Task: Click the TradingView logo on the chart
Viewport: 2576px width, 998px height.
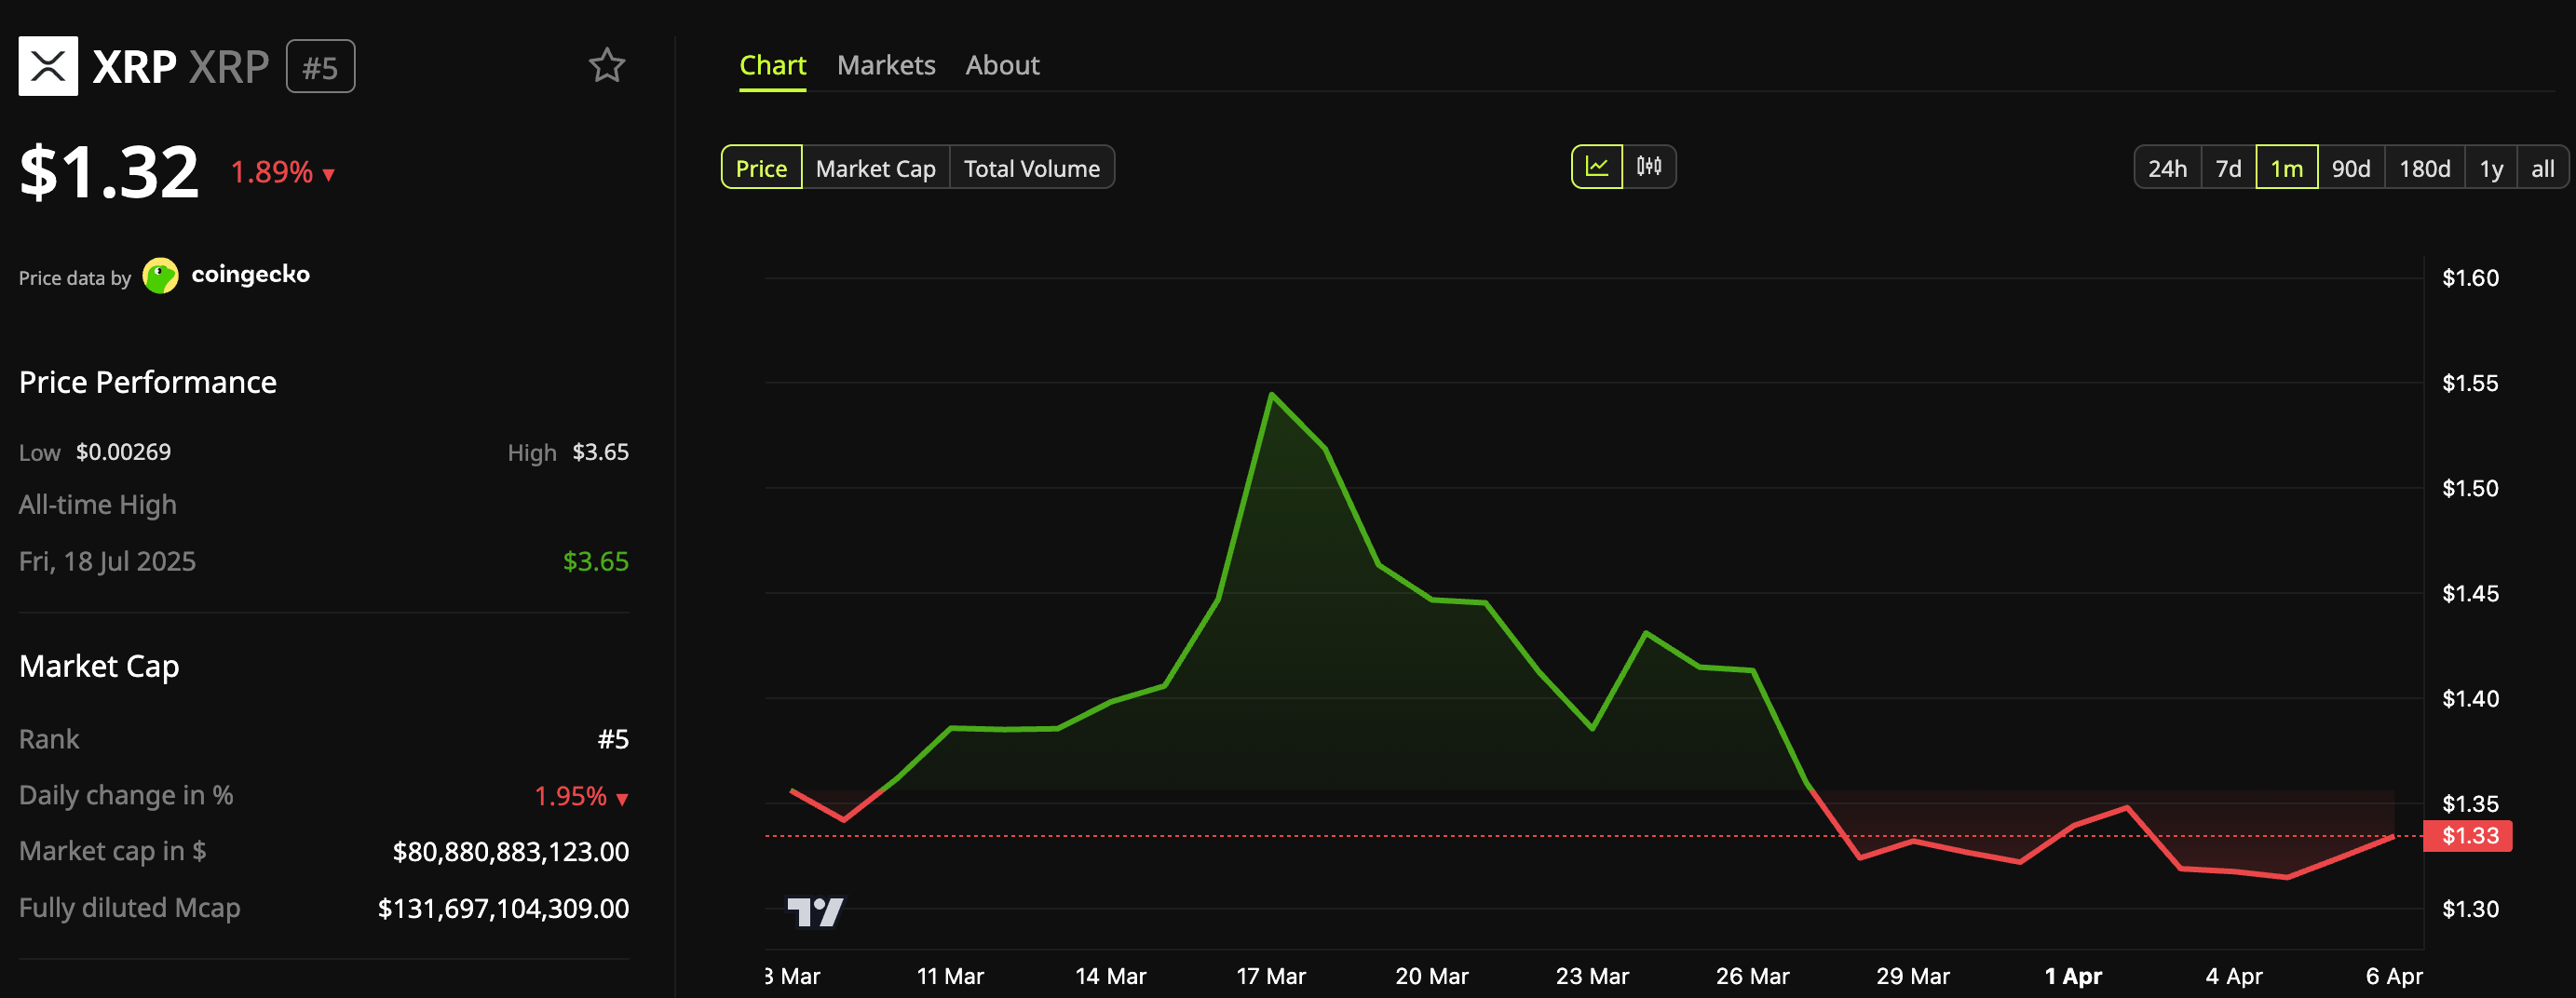Action: (x=815, y=911)
